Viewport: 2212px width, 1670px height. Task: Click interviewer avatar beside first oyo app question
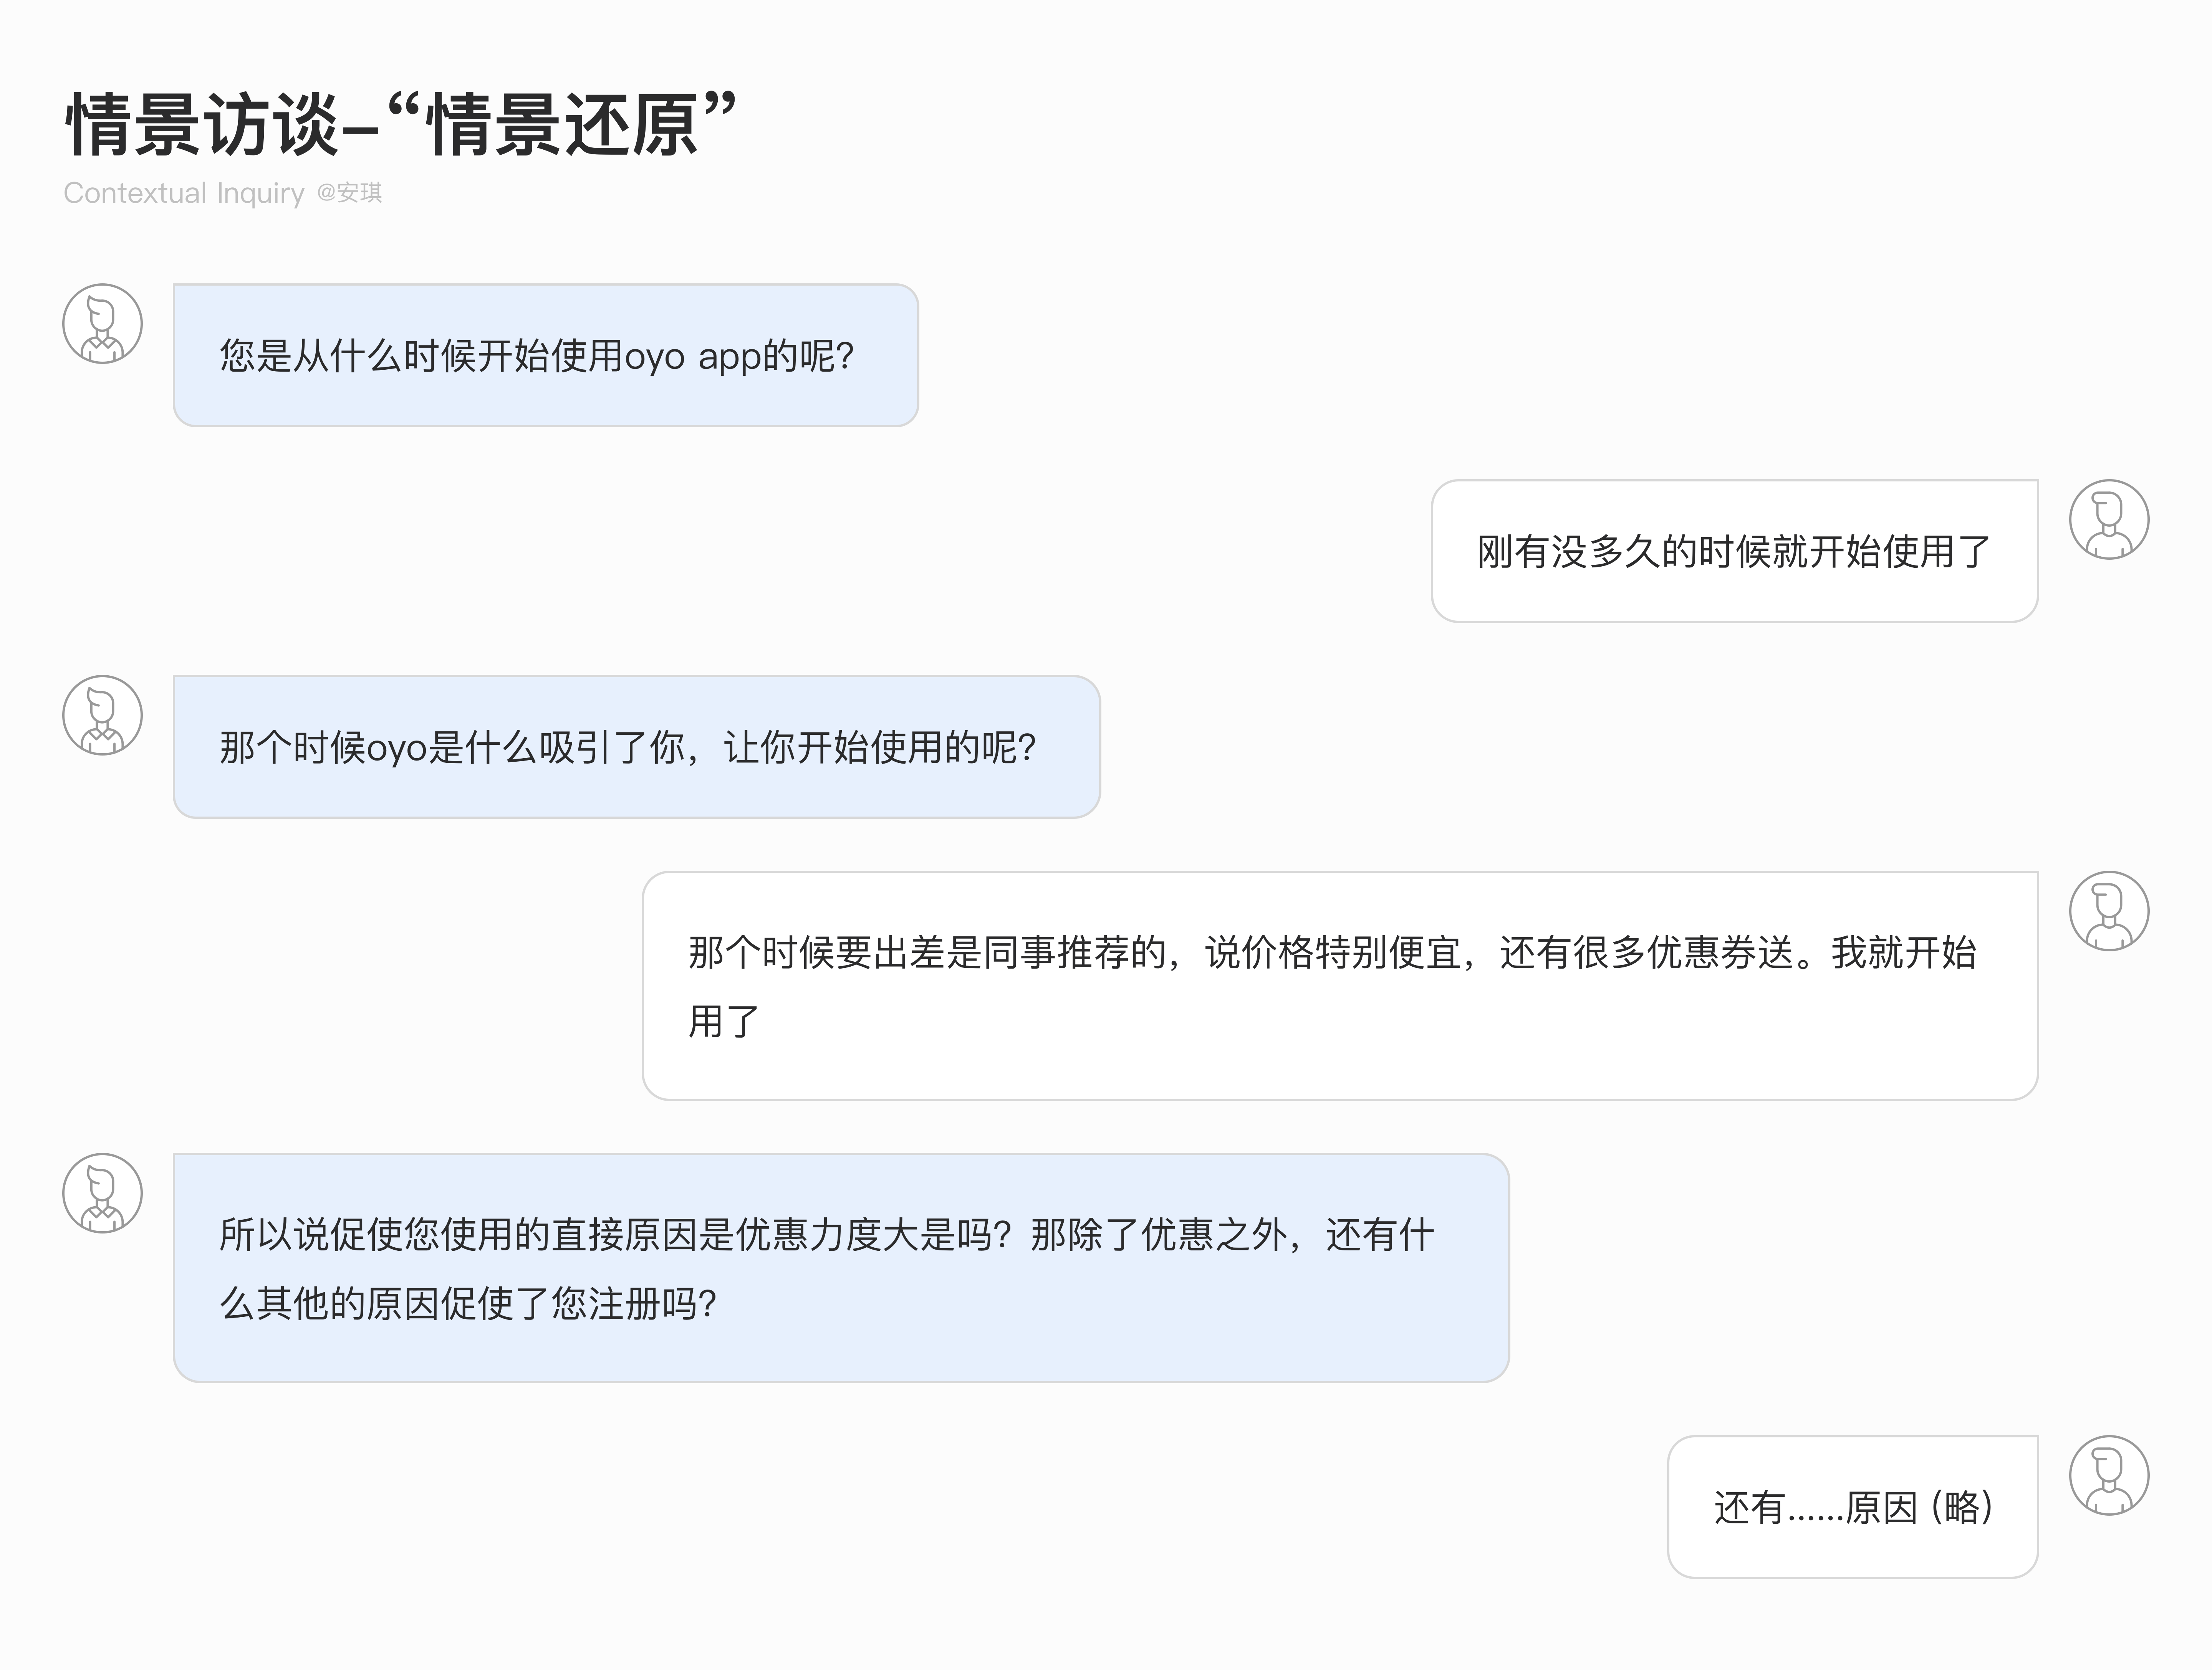(x=102, y=324)
